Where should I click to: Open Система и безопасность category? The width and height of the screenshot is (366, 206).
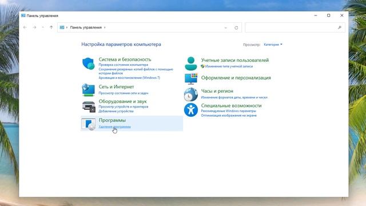125,60
